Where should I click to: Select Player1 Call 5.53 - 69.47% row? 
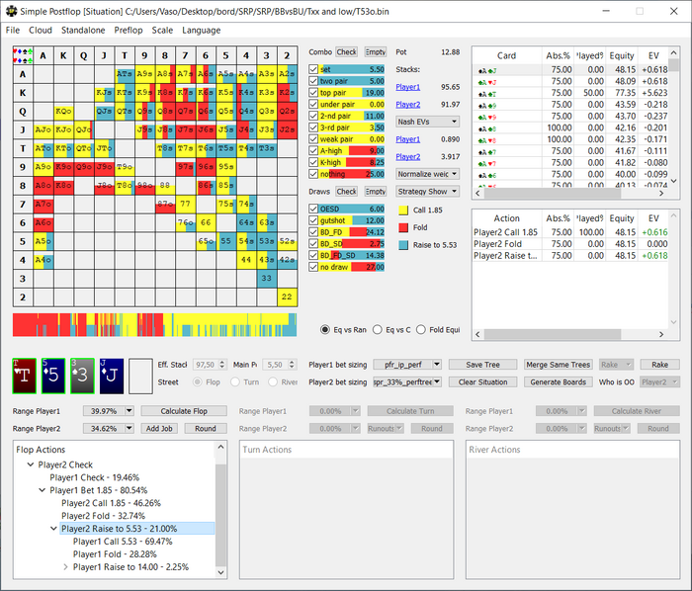[123, 542]
